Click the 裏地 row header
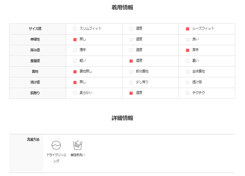Image resolution: width=245 pixels, height=176 pixels. coord(38,72)
